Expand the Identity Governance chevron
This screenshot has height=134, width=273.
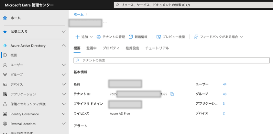(64, 114)
